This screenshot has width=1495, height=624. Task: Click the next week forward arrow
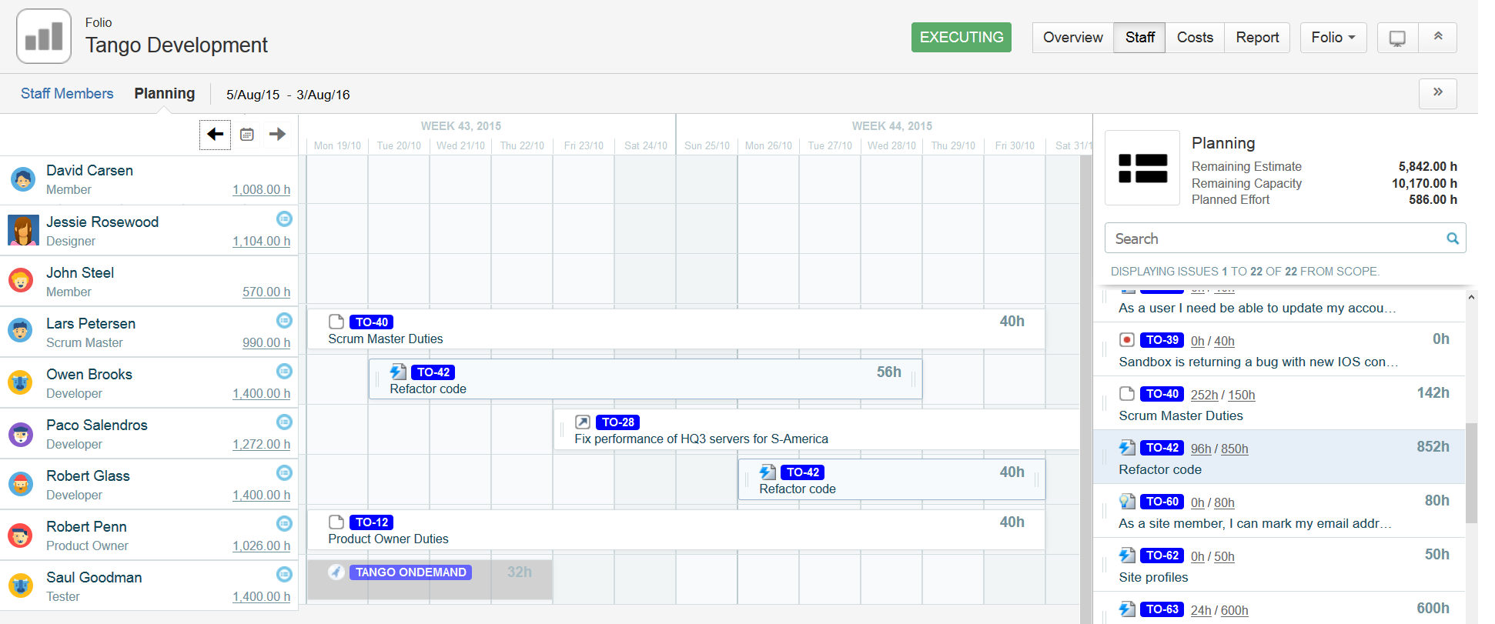click(x=277, y=135)
